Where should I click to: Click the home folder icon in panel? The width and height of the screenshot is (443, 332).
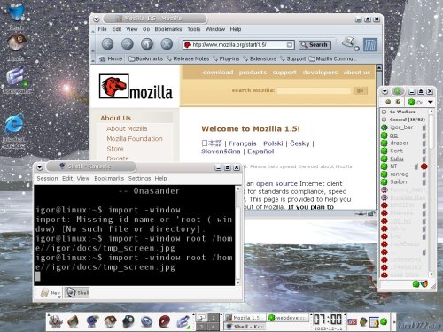(110, 321)
